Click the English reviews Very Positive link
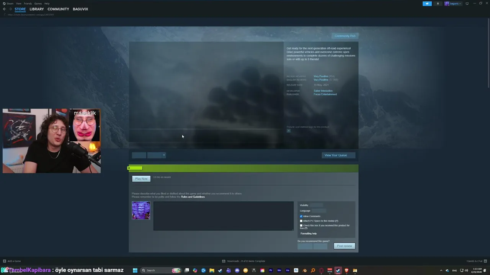Viewport: 490px width, 275px height. (x=321, y=80)
